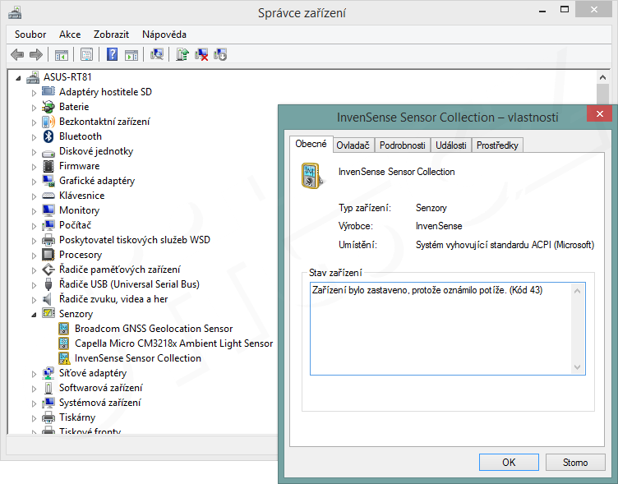Click Systém vyhovující standardu ACPI location text

tap(505, 245)
